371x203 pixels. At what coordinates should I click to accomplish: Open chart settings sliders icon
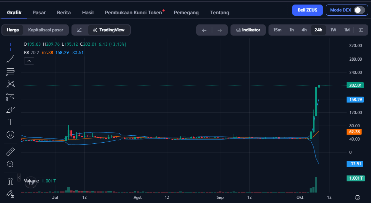[361, 30]
